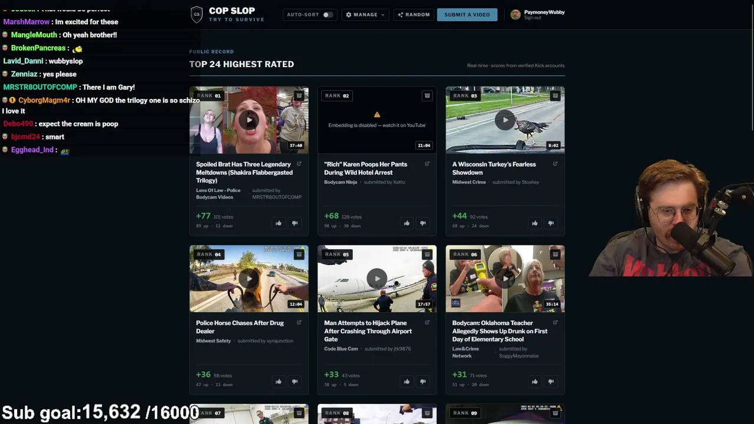Viewport: 754px width, 424px height.
Task: Click the Midwest Crime channel name
Action: pyautogui.click(x=469, y=182)
